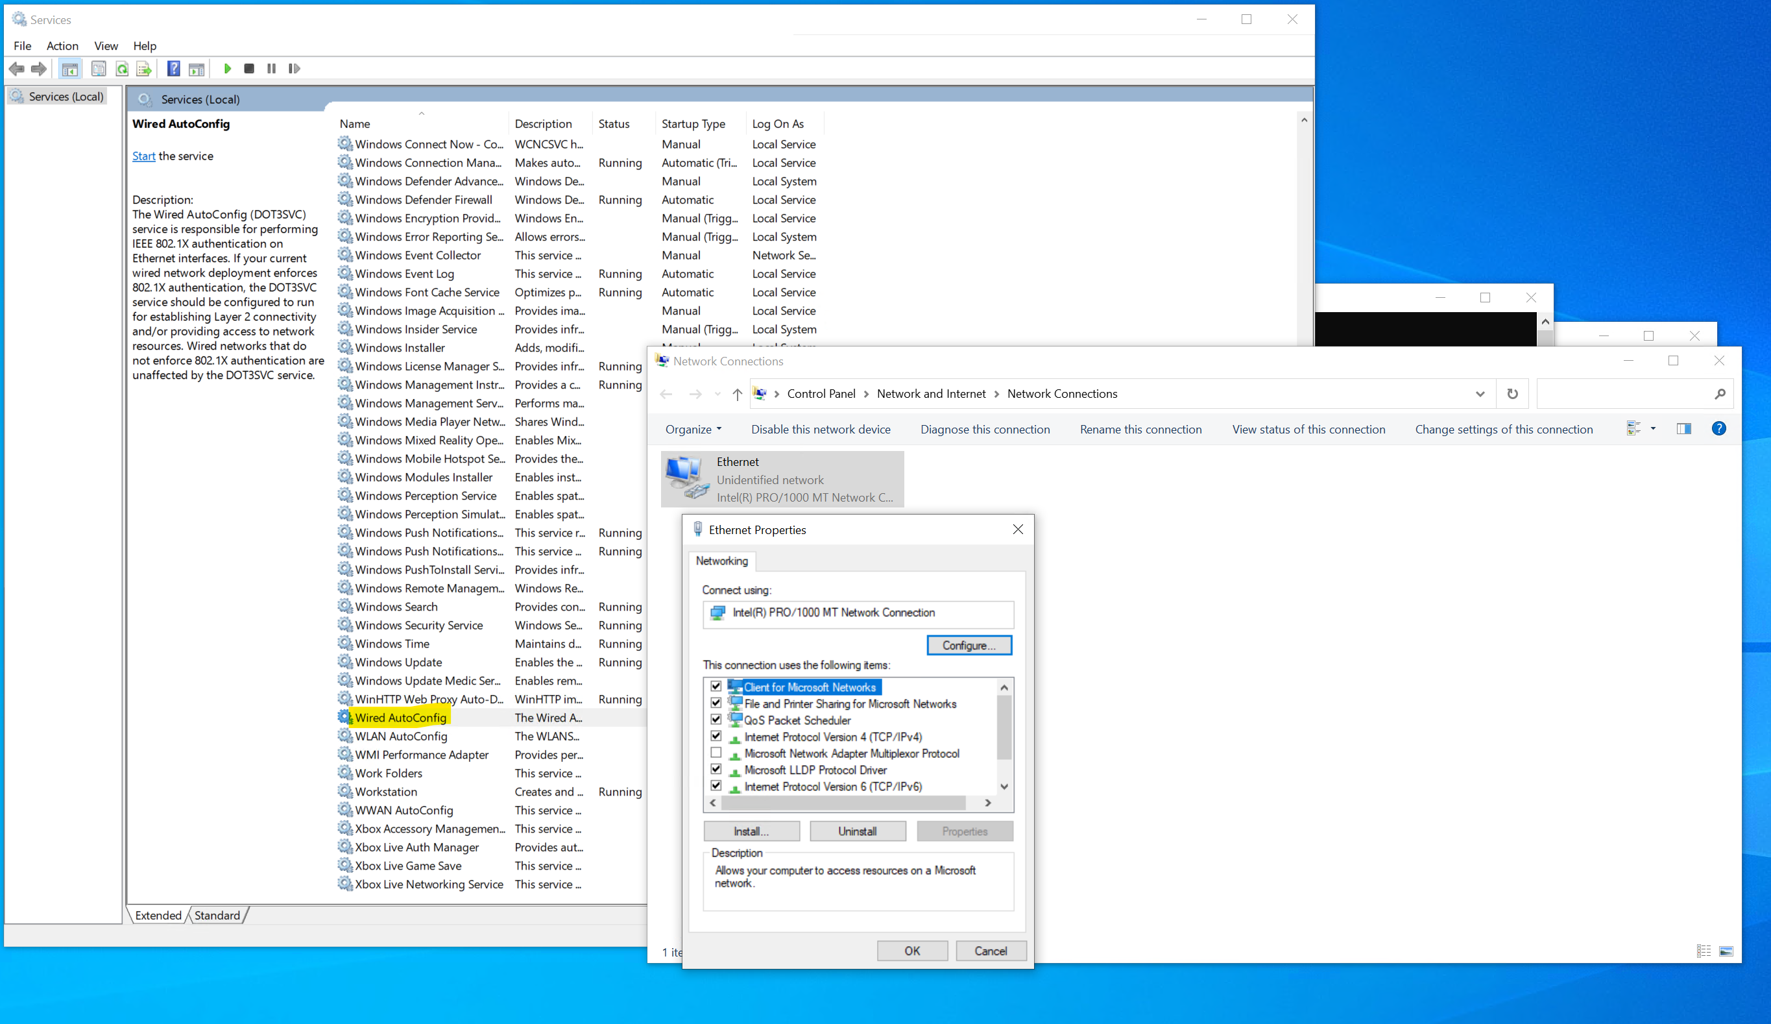Uncheck Internet Protocol Version 6 (TCP/IPv6)

(x=716, y=786)
